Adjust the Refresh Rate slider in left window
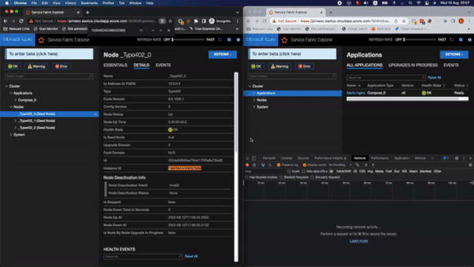 click(190, 40)
